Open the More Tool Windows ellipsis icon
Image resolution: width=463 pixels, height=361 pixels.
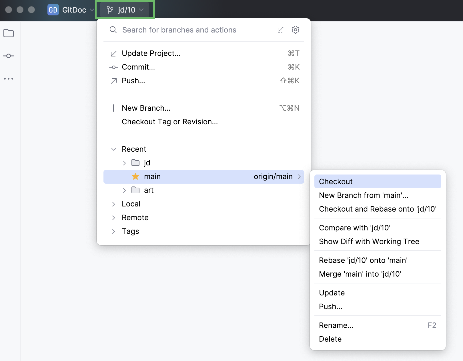pos(9,79)
